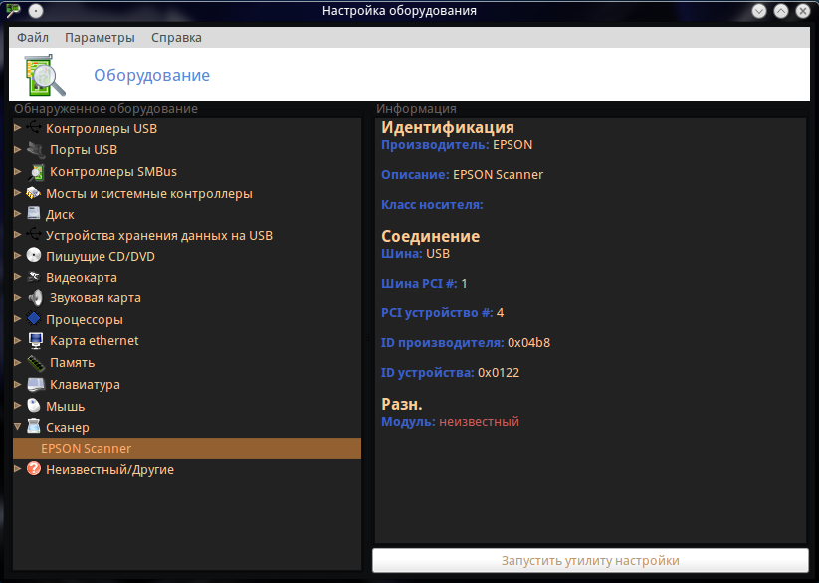The image size is (819, 583).
Task: Expand the Неизвестный/Другие branch
Action: (17, 468)
